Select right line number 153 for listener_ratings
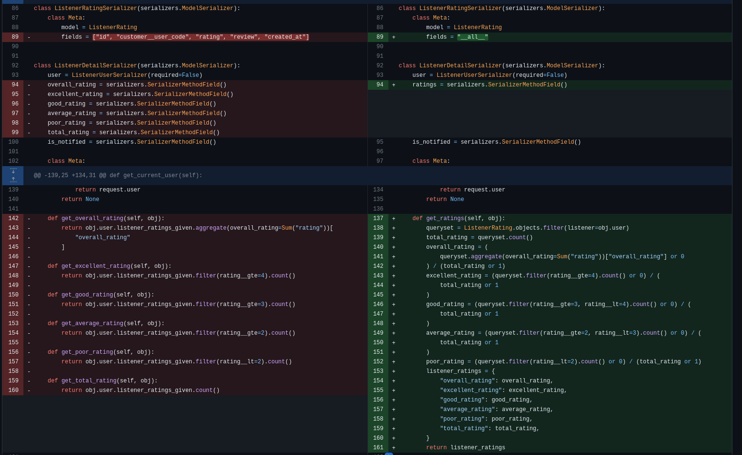 click(x=378, y=371)
